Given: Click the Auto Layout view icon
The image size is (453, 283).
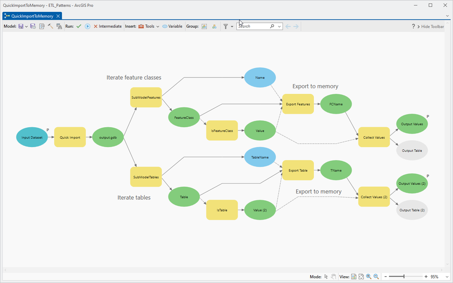Looking at the screenshot, I should [354, 277].
